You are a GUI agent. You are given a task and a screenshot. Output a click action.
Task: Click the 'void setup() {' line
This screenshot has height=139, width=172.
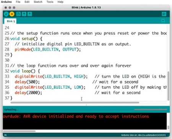pos(26,39)
